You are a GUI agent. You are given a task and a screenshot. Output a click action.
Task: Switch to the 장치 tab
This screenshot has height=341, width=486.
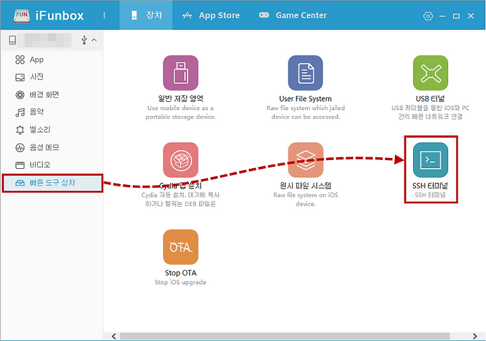[146, 15]
